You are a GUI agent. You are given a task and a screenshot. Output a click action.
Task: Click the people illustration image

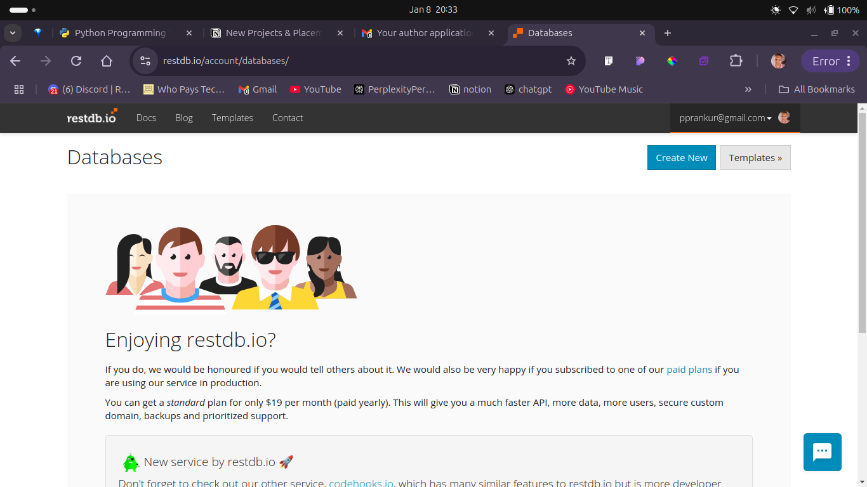tap(231, 267)
